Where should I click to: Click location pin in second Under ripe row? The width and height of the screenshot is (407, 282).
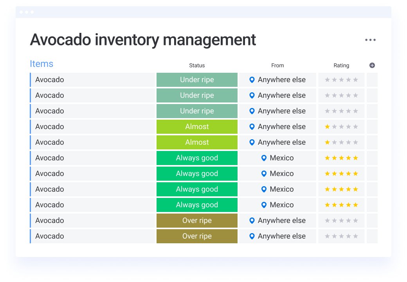pyautogui.click(x=252, y=95)
